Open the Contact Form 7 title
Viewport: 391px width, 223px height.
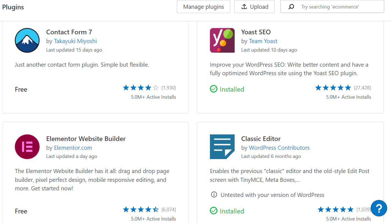tap(69, 32)
